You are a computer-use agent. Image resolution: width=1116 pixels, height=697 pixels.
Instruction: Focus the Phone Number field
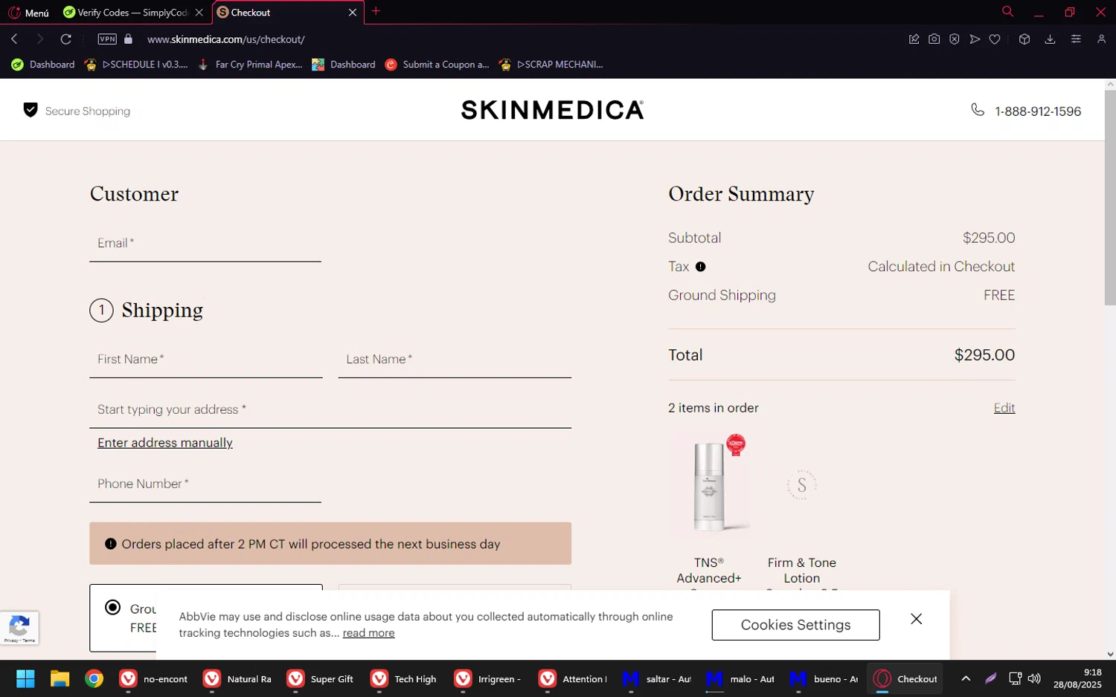205,484
